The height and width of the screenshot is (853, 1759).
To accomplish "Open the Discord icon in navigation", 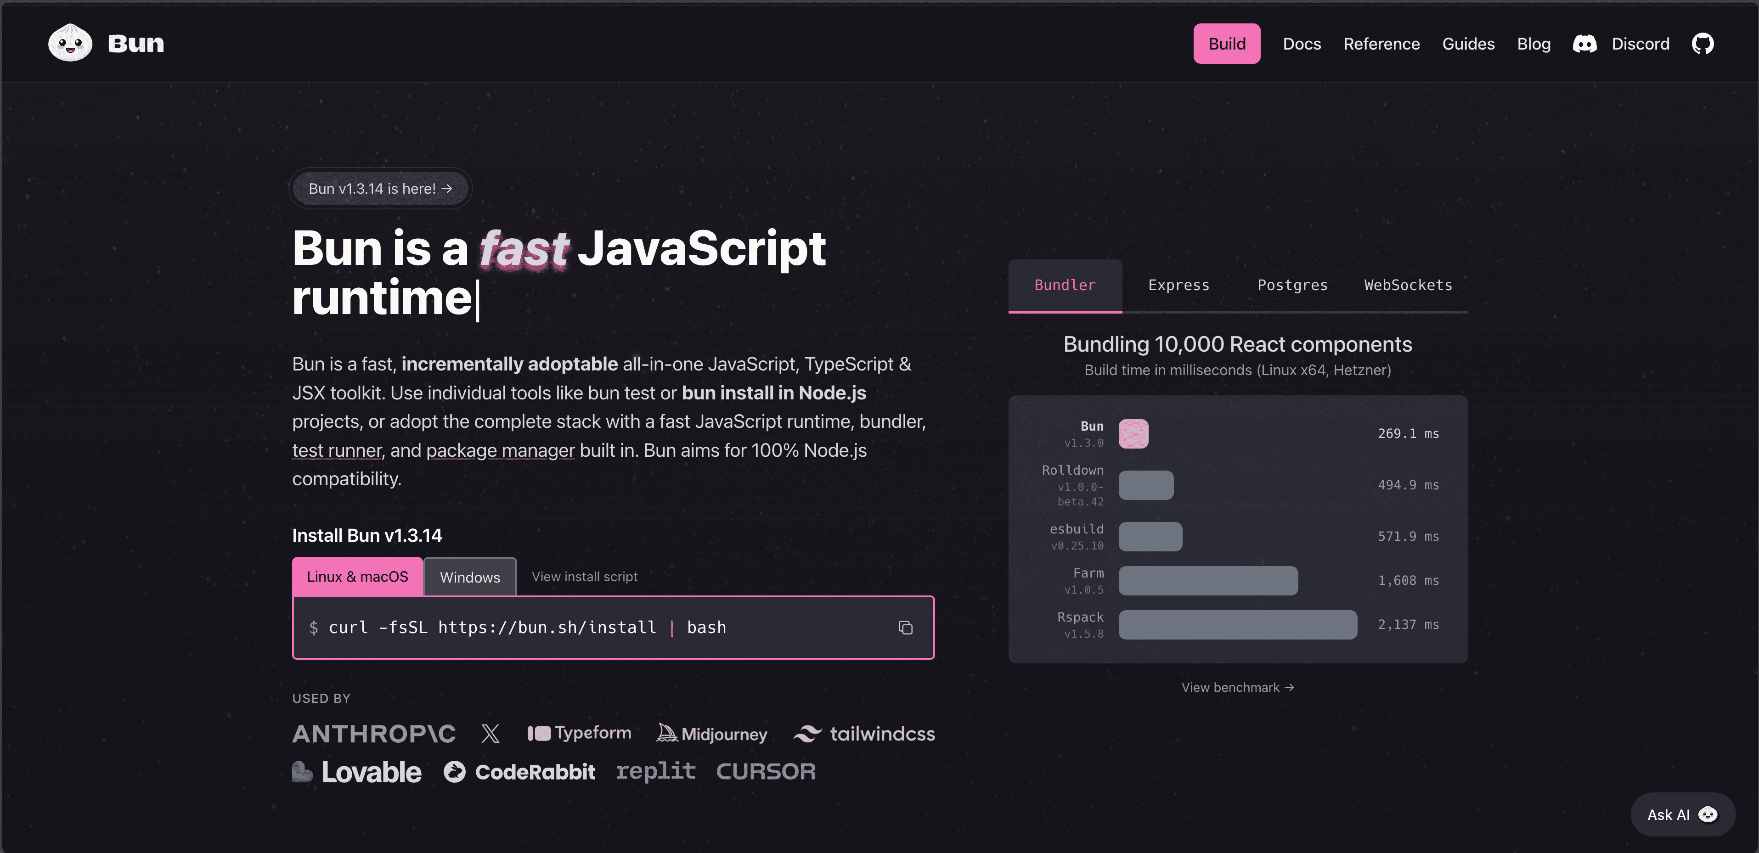I will (x=1584, y=44).
